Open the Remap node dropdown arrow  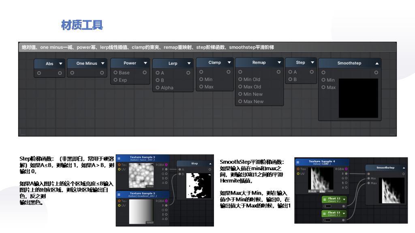pos(279,63)
